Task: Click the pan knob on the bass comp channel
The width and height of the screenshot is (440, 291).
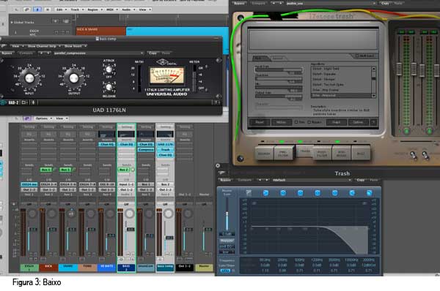Action: click(x=168, y=213)
